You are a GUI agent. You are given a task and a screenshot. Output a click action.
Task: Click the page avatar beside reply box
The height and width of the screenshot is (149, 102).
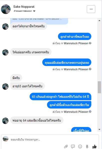[5, 139]
